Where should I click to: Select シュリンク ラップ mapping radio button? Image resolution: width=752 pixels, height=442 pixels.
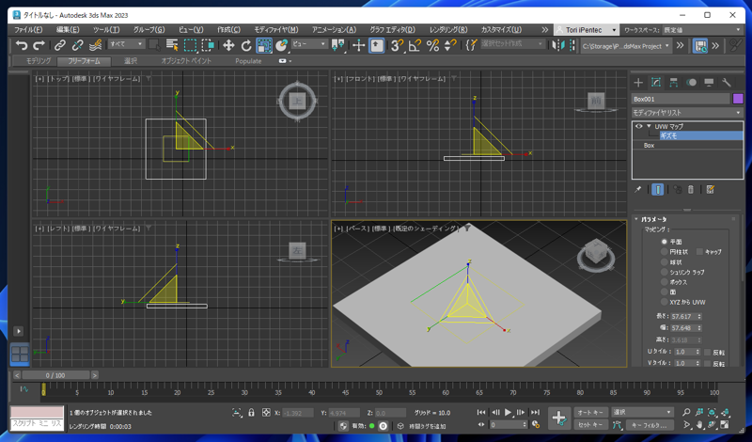click(x=665, y=272)
